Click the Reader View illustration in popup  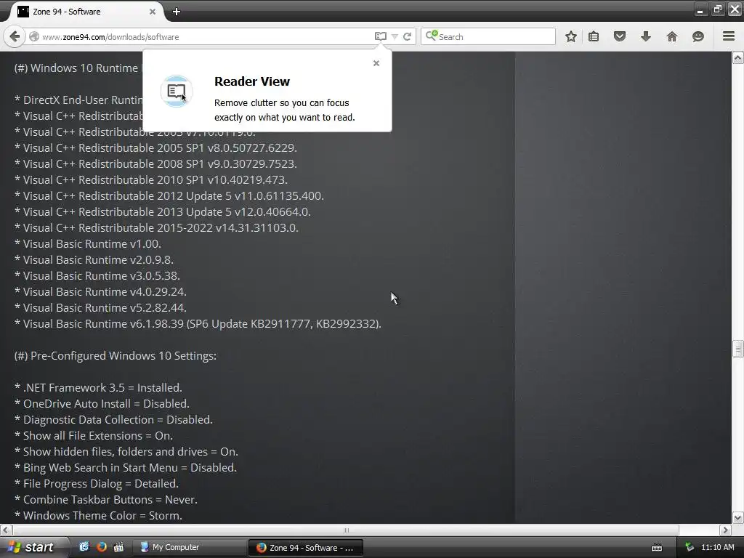[x=177, y=91]
